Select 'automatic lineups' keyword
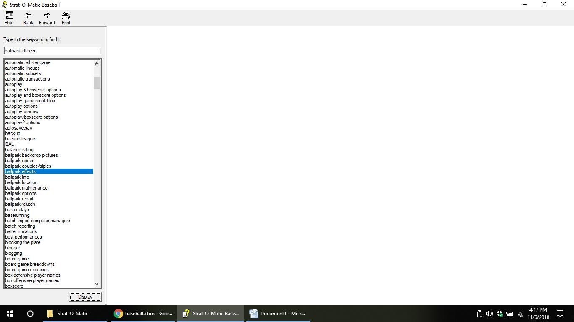Screen dimensions: 574x322 pyautogui.click(x=22, y=68)
